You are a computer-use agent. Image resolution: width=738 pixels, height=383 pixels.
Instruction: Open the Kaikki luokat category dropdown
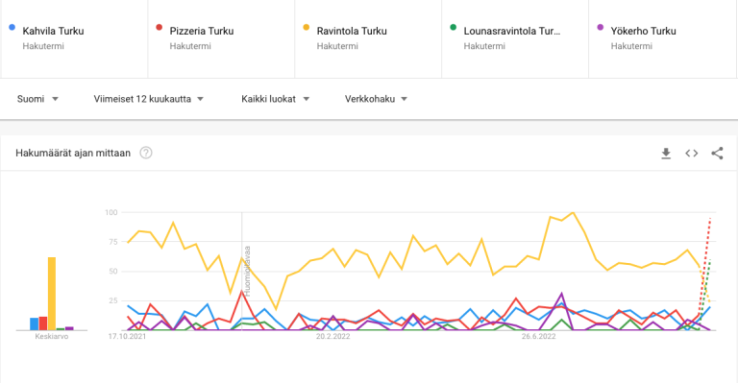[x=276, y=99]
